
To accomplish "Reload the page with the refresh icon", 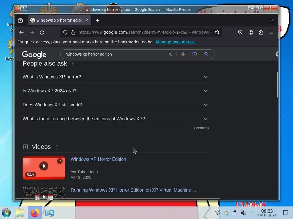I will [42, 33].
